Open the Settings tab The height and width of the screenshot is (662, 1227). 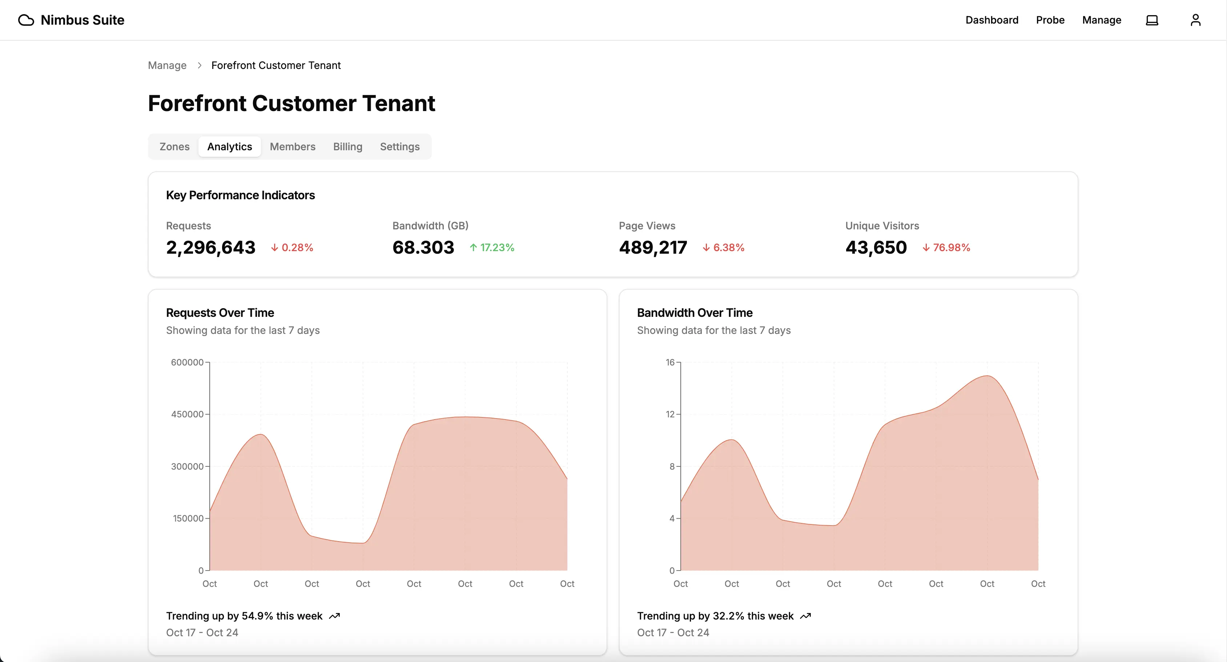(400, 147)
